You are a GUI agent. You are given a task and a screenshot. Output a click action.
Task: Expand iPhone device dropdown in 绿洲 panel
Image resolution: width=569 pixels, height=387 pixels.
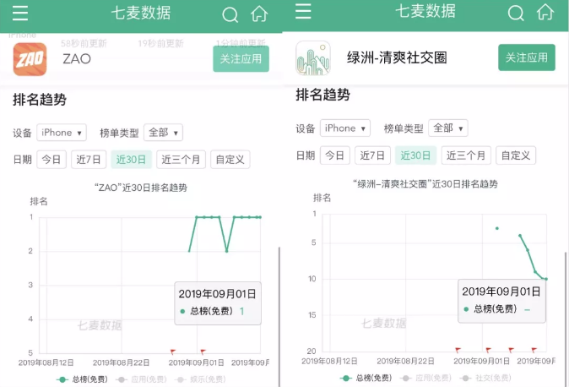[x=345, y=128]
